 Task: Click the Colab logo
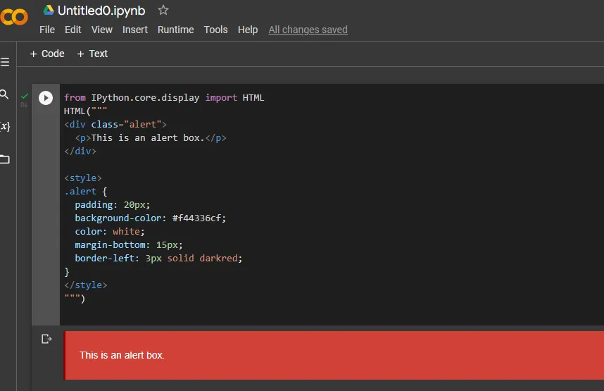pyautogui.click(x=14, y=17)
